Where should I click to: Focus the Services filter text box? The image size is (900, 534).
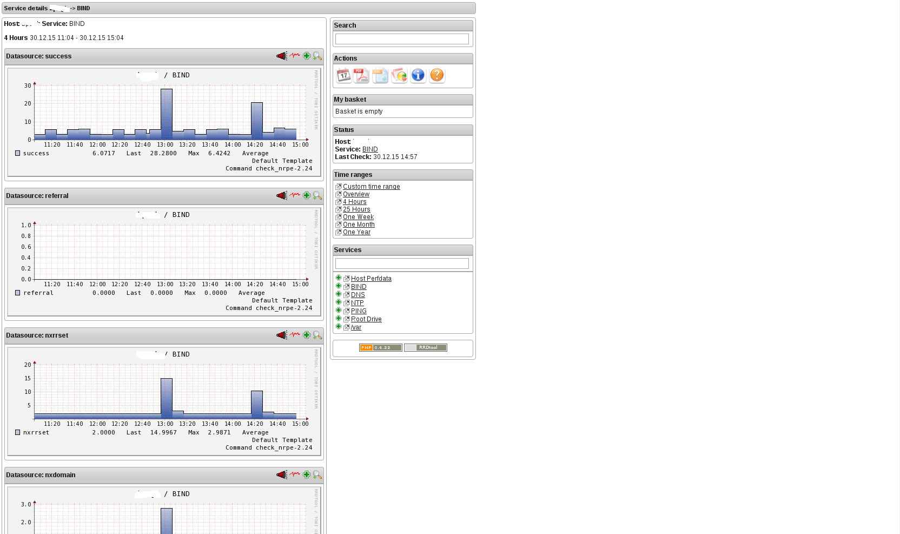click(402, 263)
